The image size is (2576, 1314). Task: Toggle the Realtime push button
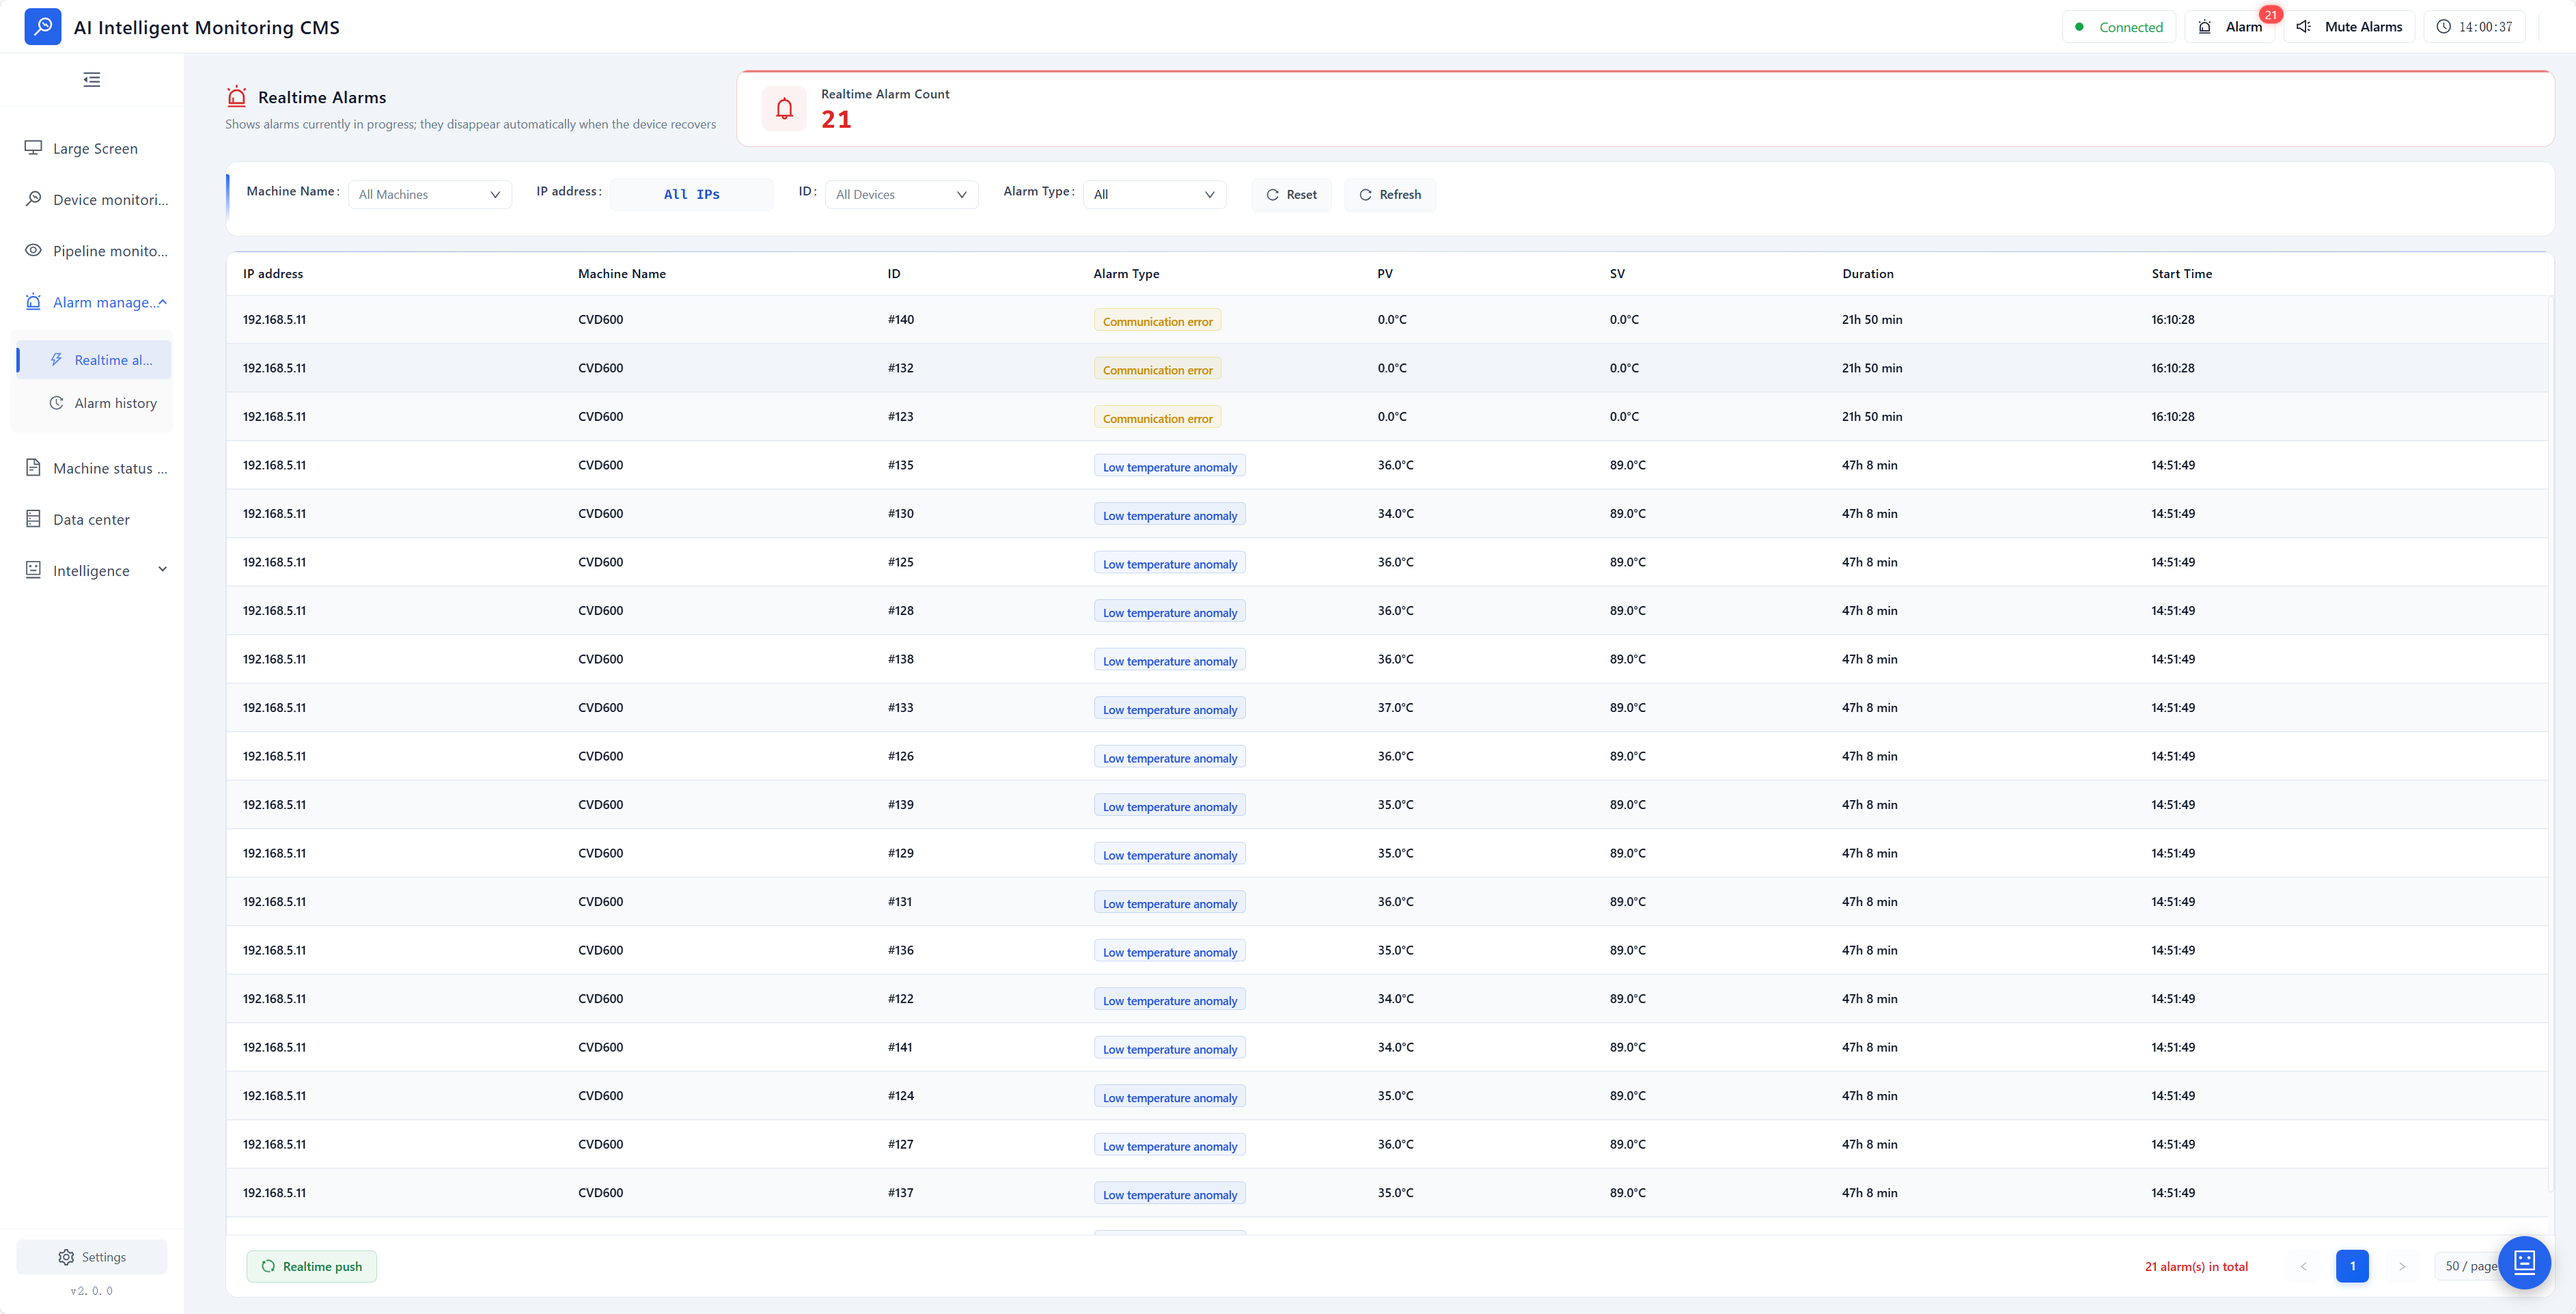(312, 1266)
